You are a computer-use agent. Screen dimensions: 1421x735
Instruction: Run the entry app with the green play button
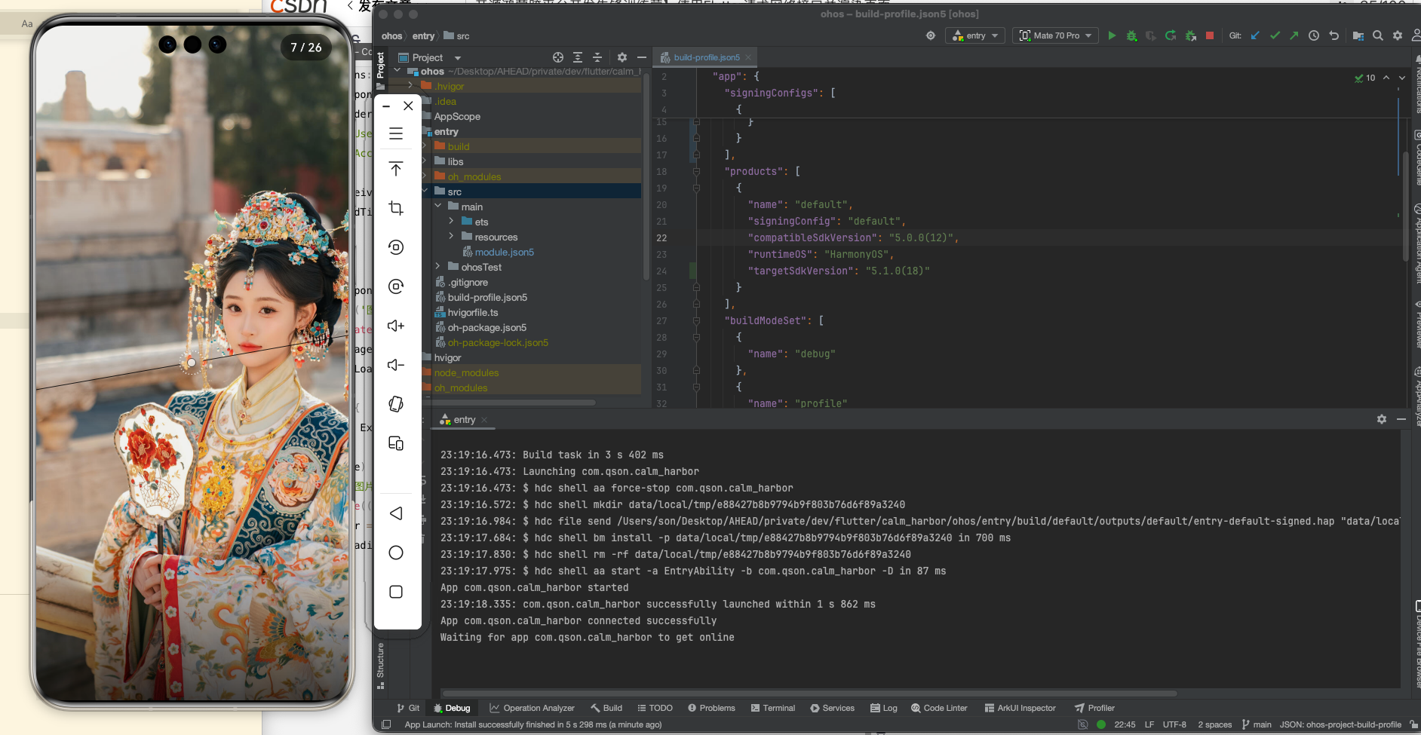pos(1112,35)
